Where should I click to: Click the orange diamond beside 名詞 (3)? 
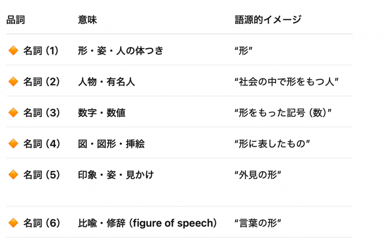coord(13,113)
